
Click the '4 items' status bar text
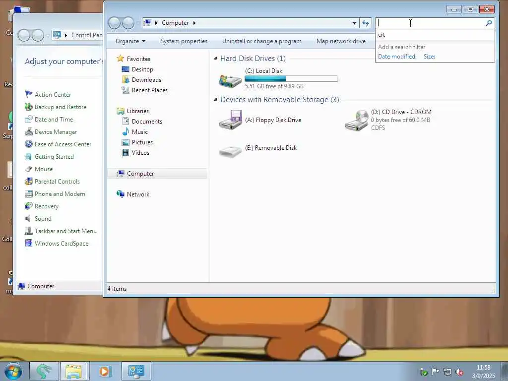[x=117, y=289]
